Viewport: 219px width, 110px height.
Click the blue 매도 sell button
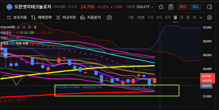(195, 7)
